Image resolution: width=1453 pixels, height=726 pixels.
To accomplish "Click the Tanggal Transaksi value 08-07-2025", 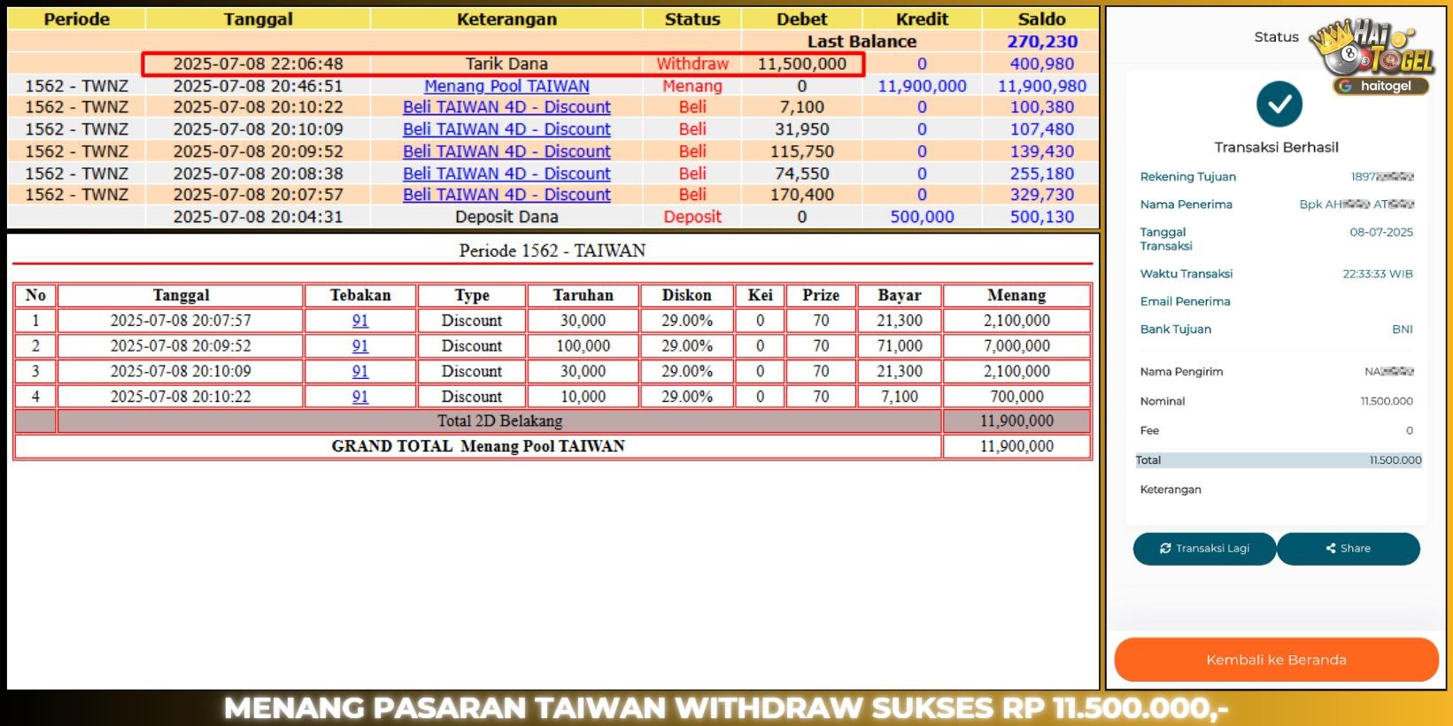I will tap(1381, 233).
